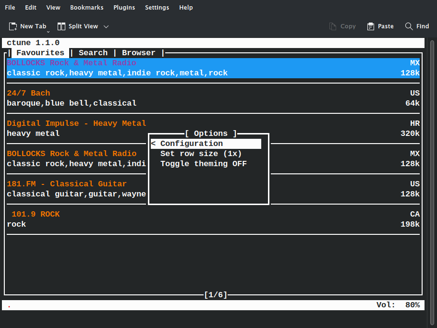Click the Vol: 80% indicator
The width and height of the screenshot is (437, 328).
[x=398, y=305]
